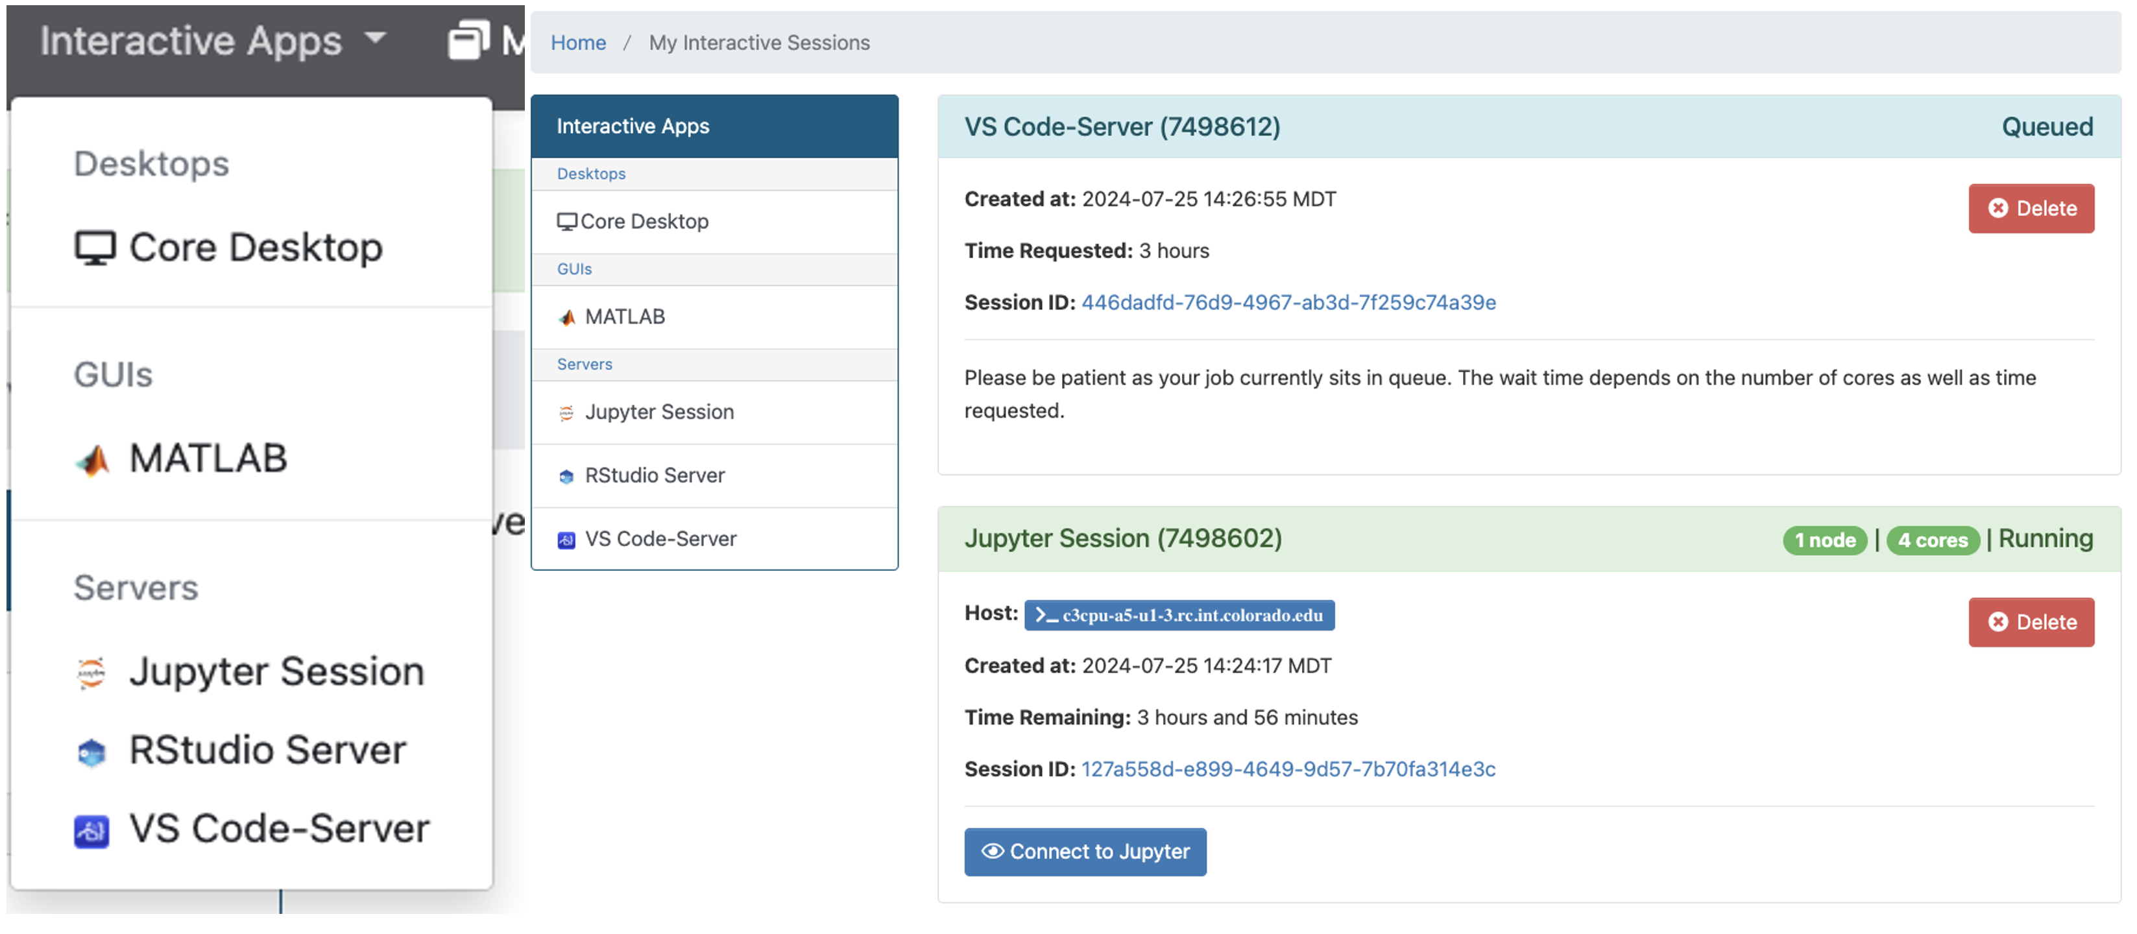The width and height of the screenshot is (2137, 934).
Task: Click the Jupyter logo icon in the sidebar panel
Action: pos(566,413)
